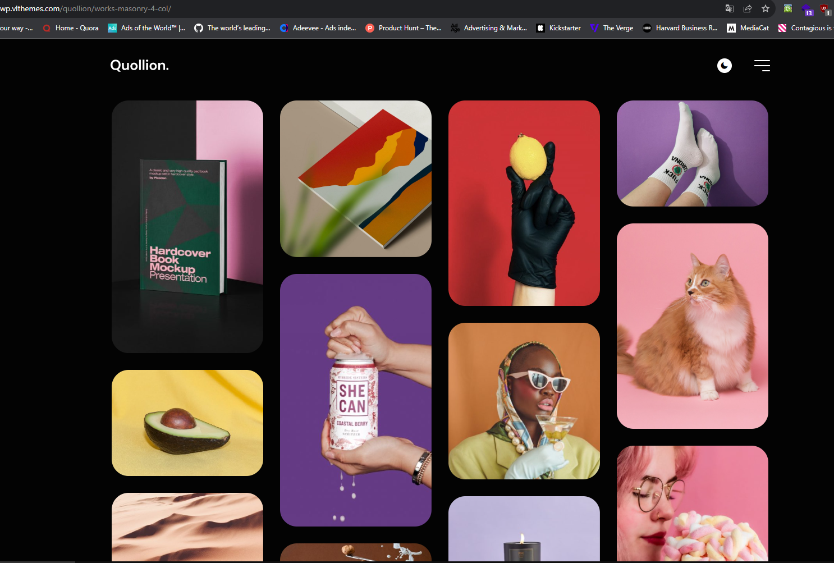Open the Advertising & Marketing Ad Age bookmark
Screen dimensions: 834x563
[x=489, y=28]
